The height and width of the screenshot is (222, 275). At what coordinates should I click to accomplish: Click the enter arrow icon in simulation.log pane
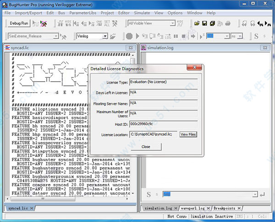(x=262, y=194)
